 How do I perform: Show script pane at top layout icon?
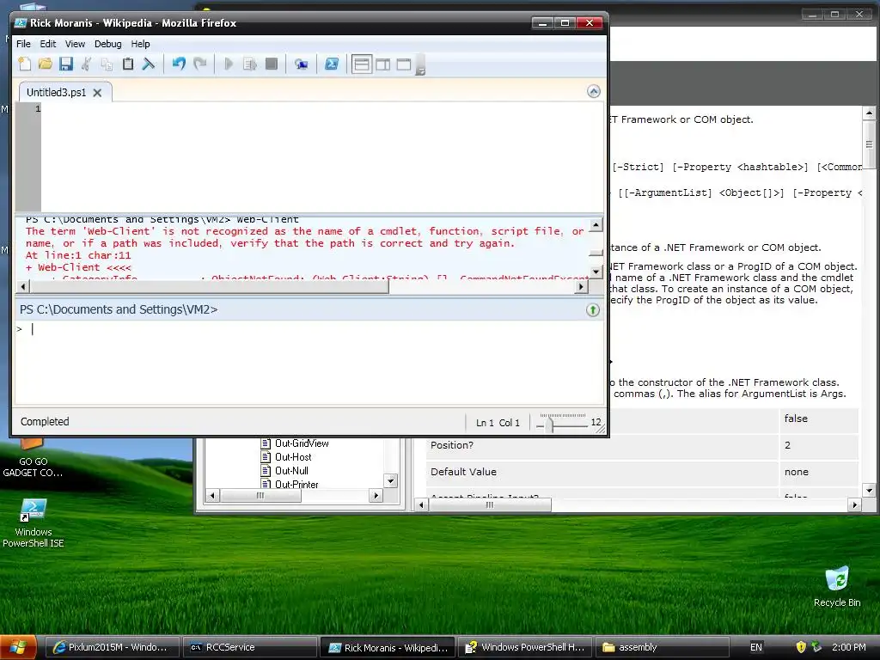pyautogui.click(x=362, y=64)
